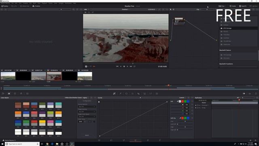Select the red canyon clip thumbnail

coord(54,76)
